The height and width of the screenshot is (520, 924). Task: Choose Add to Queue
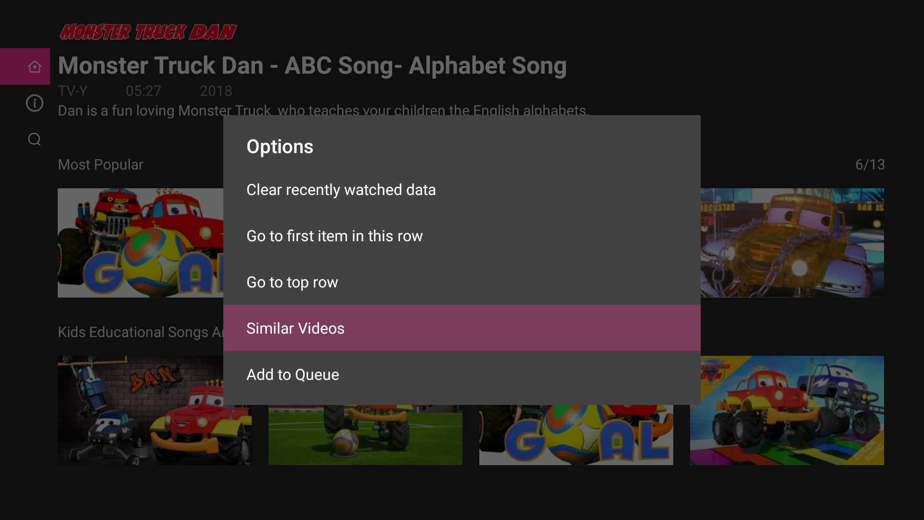(x=293, y=375)
